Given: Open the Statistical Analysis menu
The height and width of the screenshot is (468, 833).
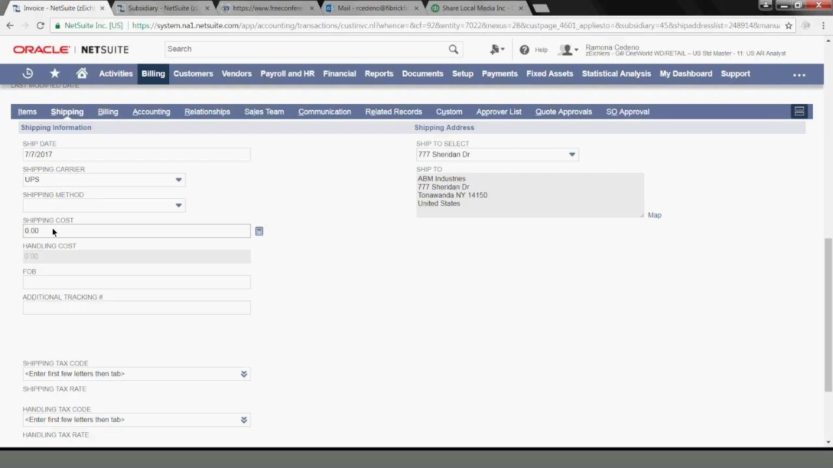Looking at the screenshot, I should coord(616,73).
